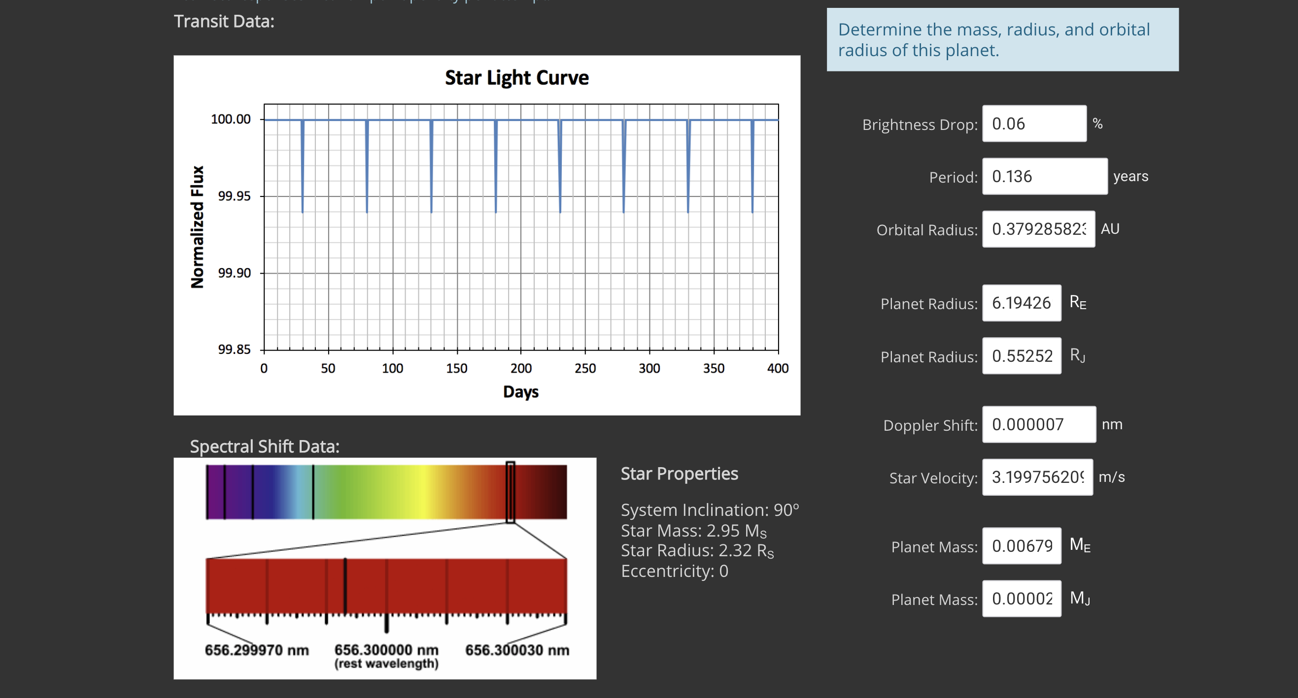
Task: Click the Star Light Curve chart title
Action: pyautogui.click(x=516, y=78)
